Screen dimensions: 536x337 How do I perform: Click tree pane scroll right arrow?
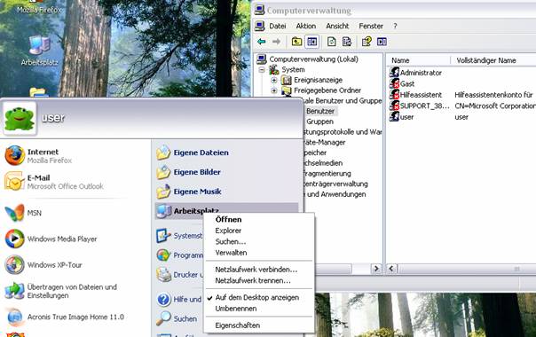tap(376, 269)
